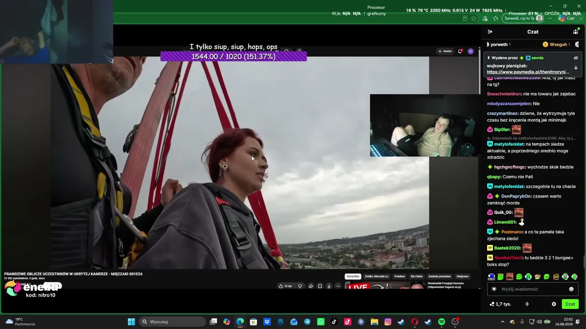Open Microsoft Store from taskbar
Viewport: 586px width, 329px height.
pyautogui.click(x=254, y=322)
